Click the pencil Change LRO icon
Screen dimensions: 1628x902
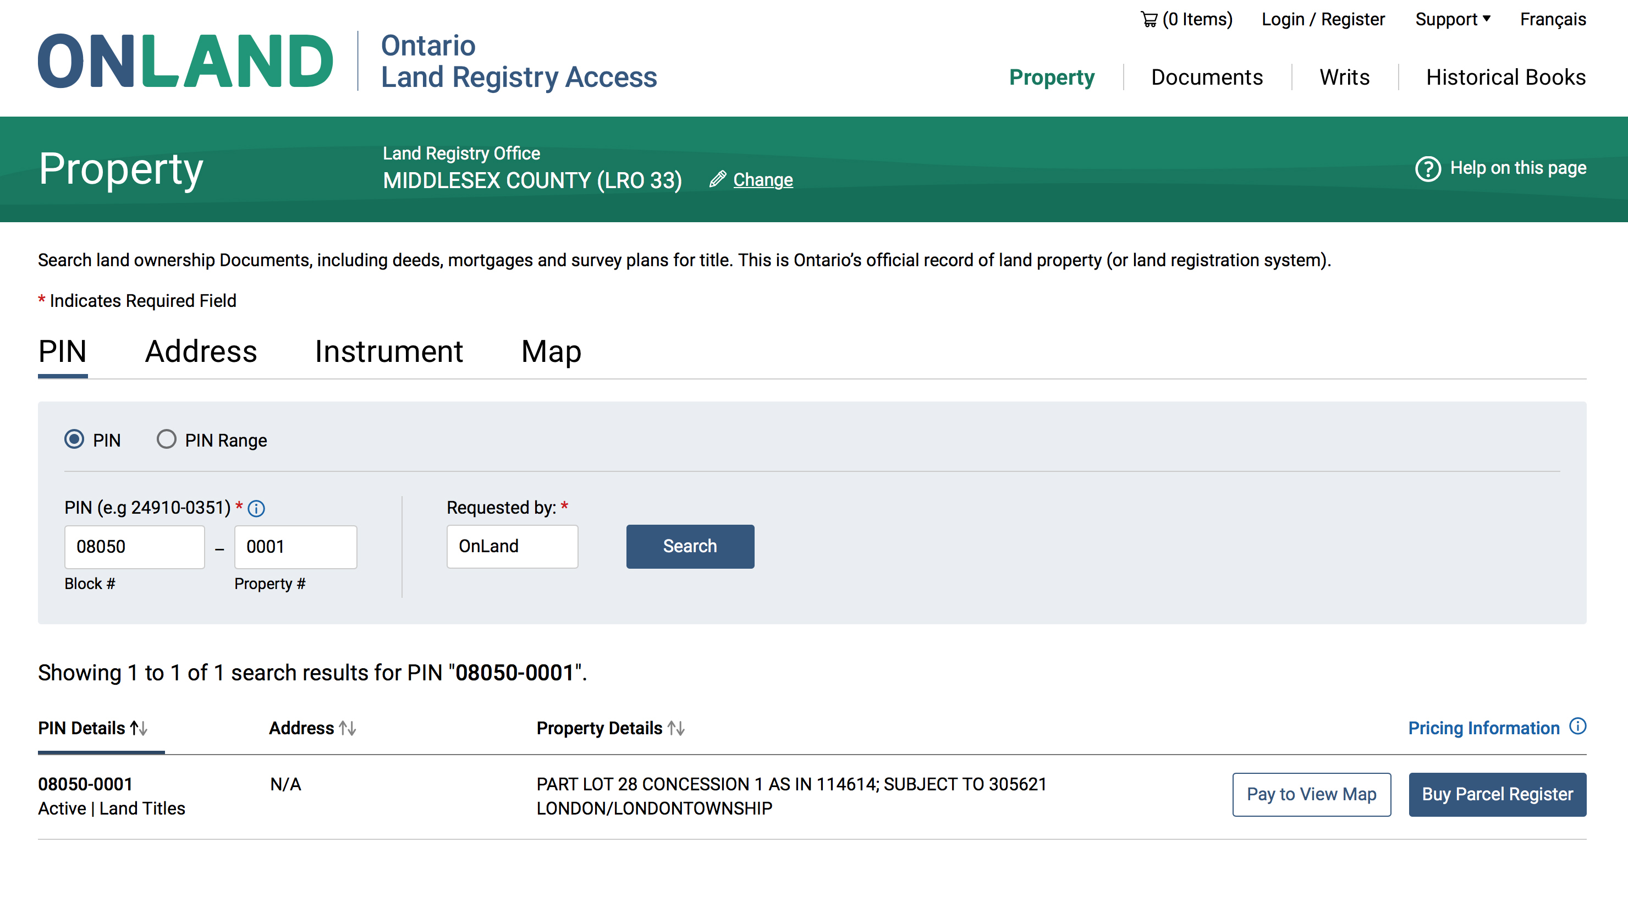coord(718,179)
